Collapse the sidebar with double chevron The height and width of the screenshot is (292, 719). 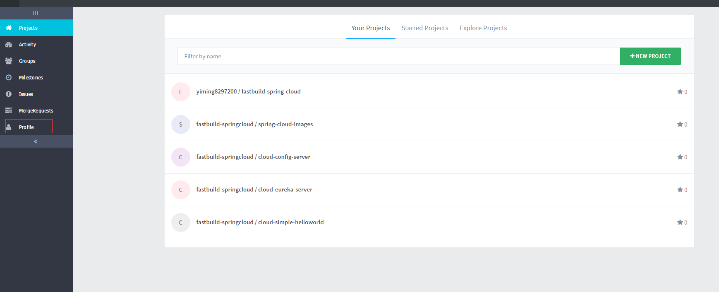(x=36, y=141)
